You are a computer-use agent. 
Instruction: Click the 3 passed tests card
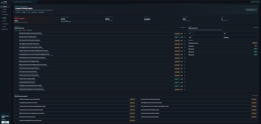pyautogui.click(x=162, y=20)
